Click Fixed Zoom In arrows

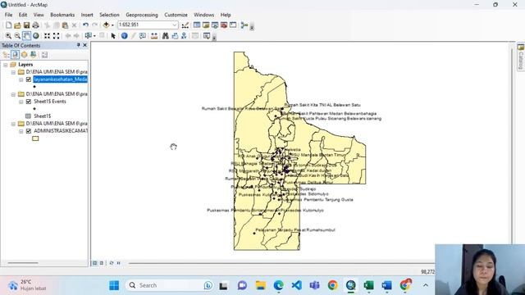(48, 36)
